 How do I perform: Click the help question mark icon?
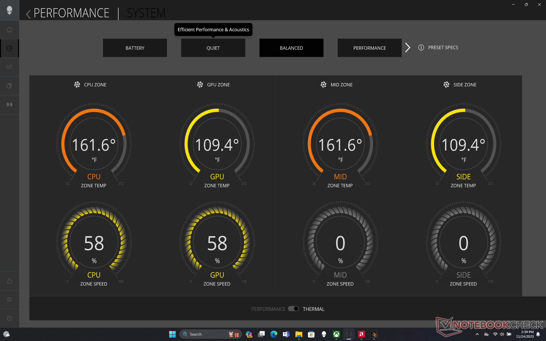pyautogui.click(x=9, y=318)
